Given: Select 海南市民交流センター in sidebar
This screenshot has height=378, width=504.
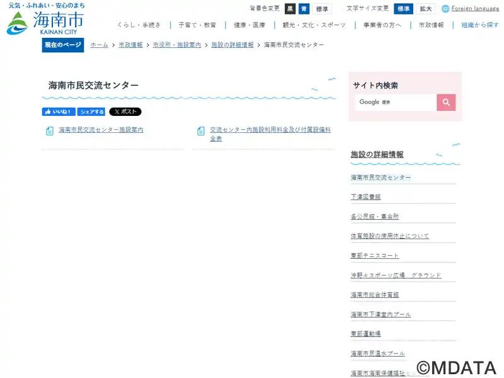Looking at the screenshot, I should point(381,178).
